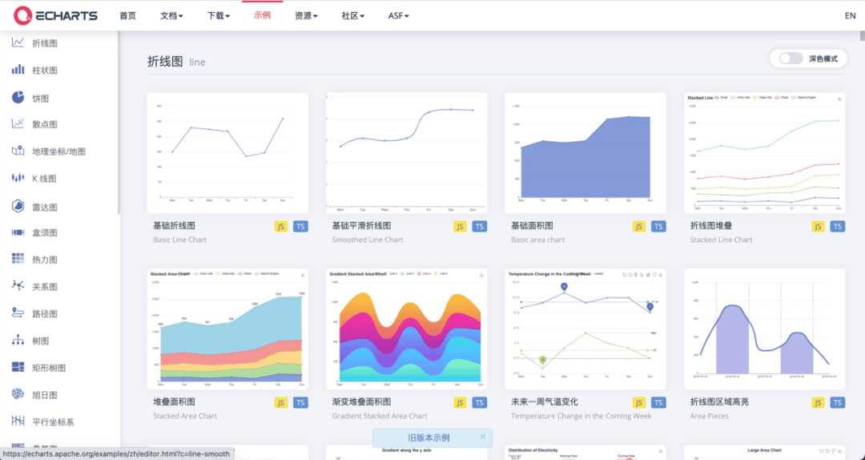
Task: Close the 旧版本示例 banner
Action: (482, 438)
